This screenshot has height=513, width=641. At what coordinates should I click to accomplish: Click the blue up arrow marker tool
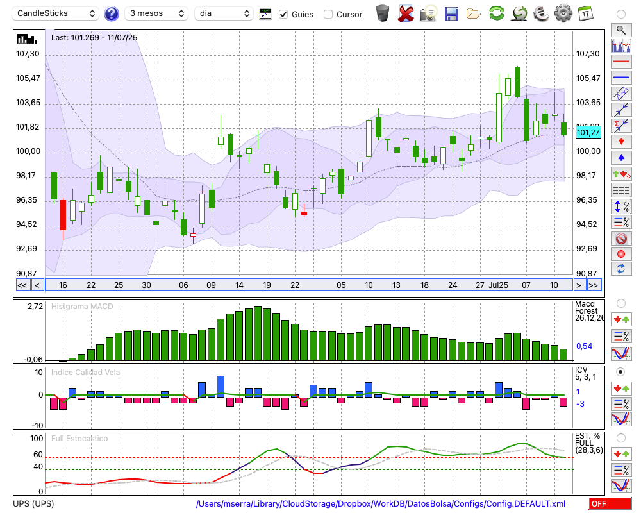(x=621, y=158)
